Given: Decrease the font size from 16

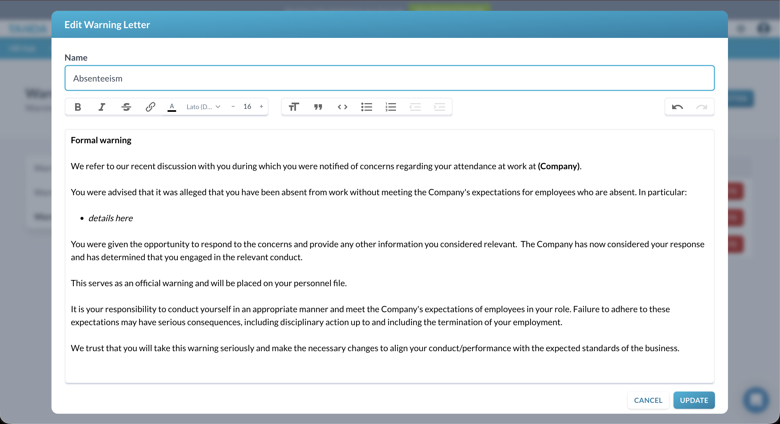Looking at the screenshot, I should coord(233,107).
